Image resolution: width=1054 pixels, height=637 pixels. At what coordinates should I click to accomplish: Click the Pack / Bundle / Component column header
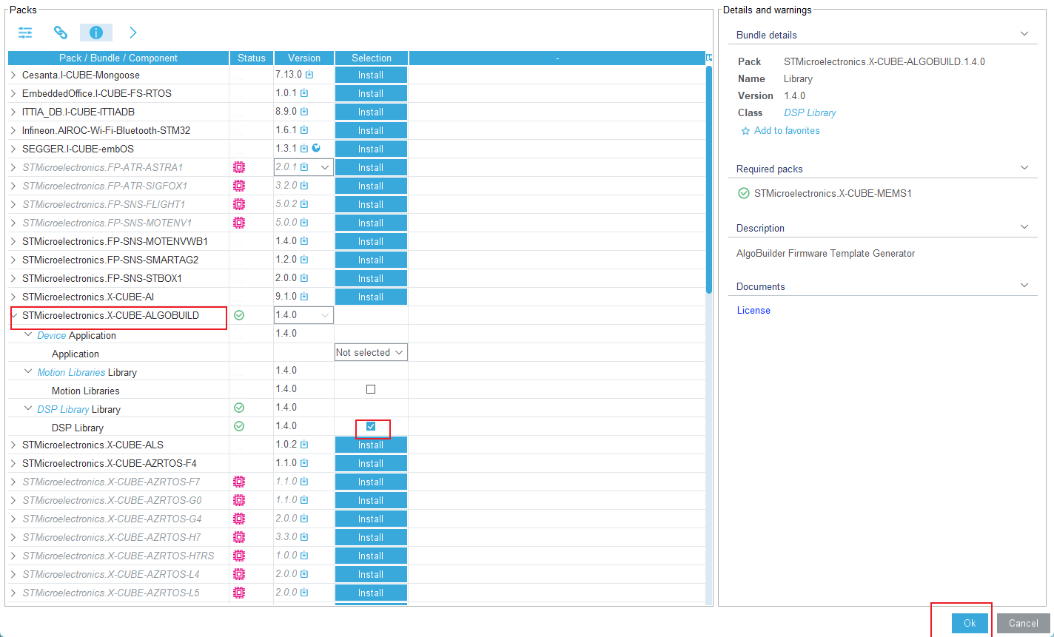pos(118,58)
